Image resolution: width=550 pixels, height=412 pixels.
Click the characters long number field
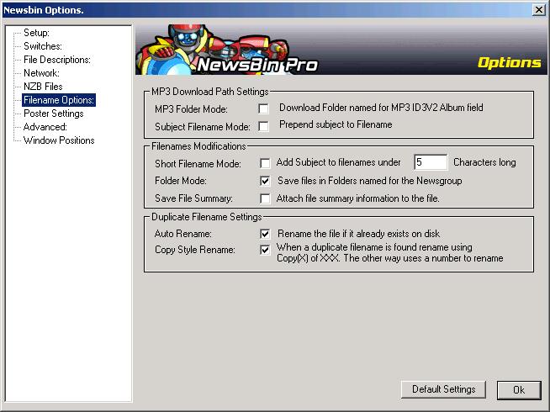click(430, 163)
